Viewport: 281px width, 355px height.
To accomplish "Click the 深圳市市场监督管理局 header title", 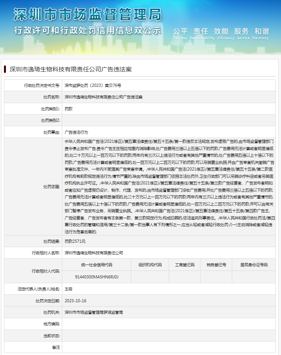I will 87,15.
